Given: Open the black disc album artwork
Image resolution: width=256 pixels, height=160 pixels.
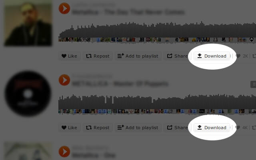Looking at the screenshot, I should [28, 93].
